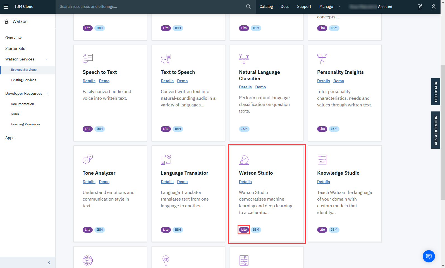This screenshot has height=268, width=445.
Task: Click the Knowledge Studio icon
Action: [322, 160]
